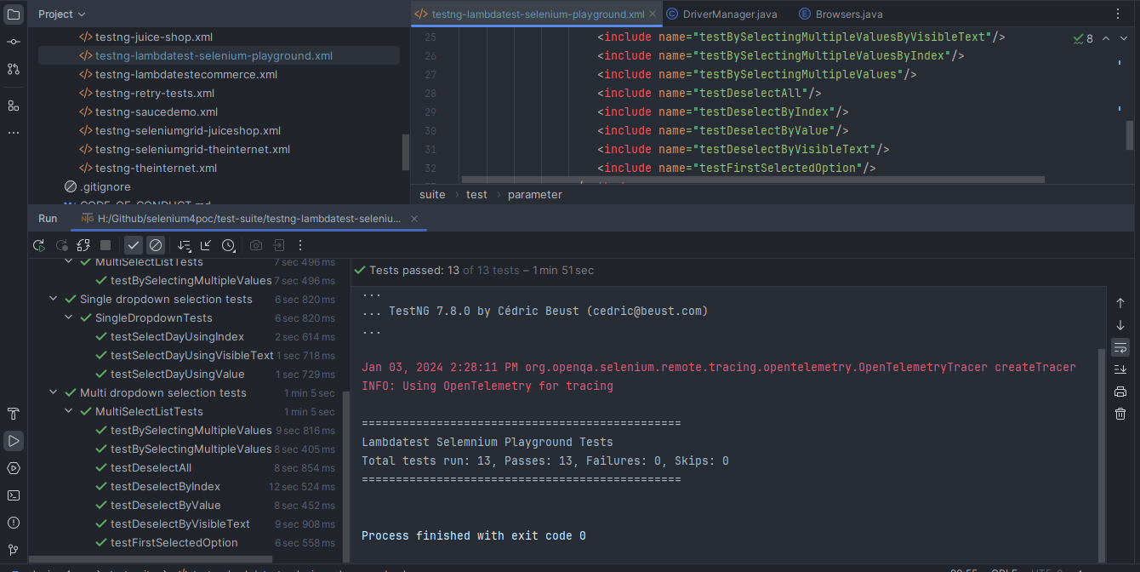The image size is (1140, 572).
Task: Open the Terminal tool window
Action: [x=13, y=495]
